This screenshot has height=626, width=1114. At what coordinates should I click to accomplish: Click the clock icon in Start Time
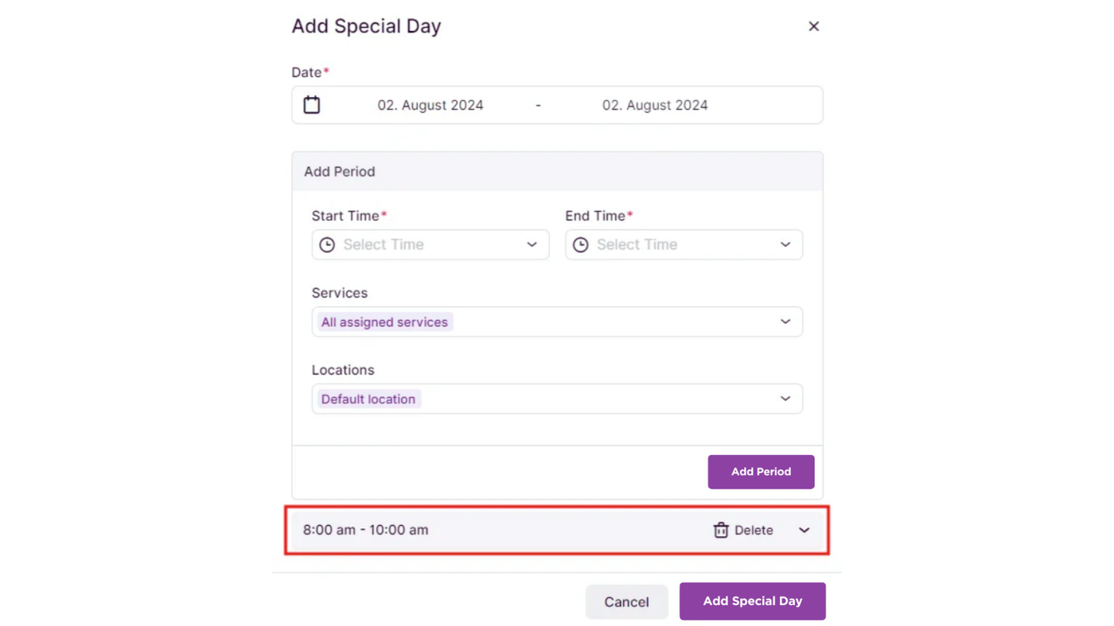coord(327,245)
